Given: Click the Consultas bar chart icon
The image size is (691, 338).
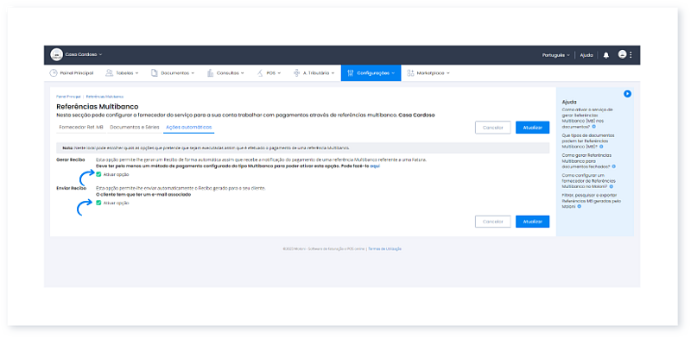Looking at the screenshot, I should point(210,73).
